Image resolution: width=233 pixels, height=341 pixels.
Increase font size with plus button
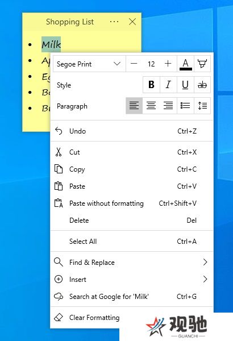tap(168, 64)
